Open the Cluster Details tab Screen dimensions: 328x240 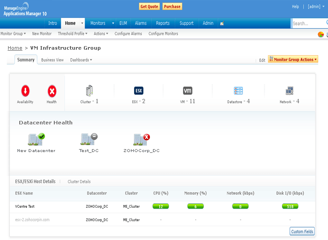click(79, 182)
